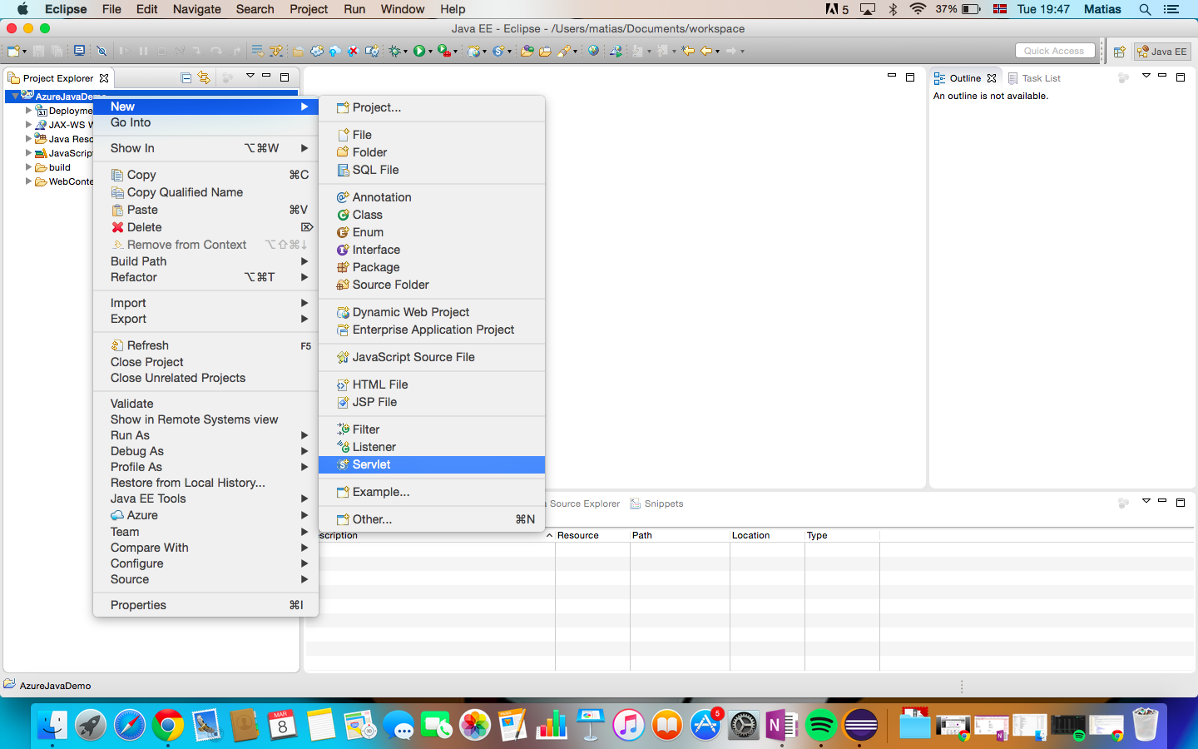Click the Java EE perspective button
Viewport: 1198px width, 749px height.
1162,52
